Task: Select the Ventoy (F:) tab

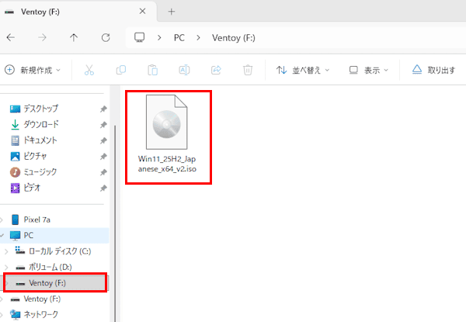Action: point(78,12)
